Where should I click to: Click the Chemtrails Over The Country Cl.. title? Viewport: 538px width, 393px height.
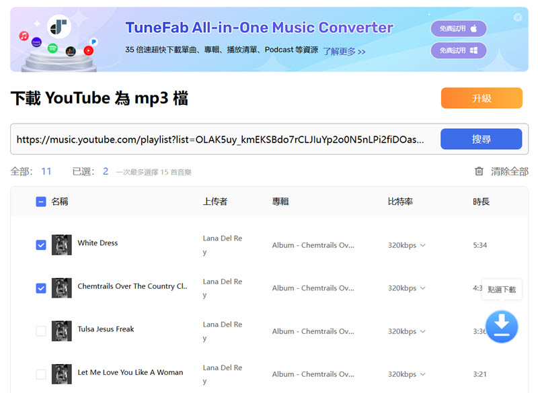[x=132, y=286]
